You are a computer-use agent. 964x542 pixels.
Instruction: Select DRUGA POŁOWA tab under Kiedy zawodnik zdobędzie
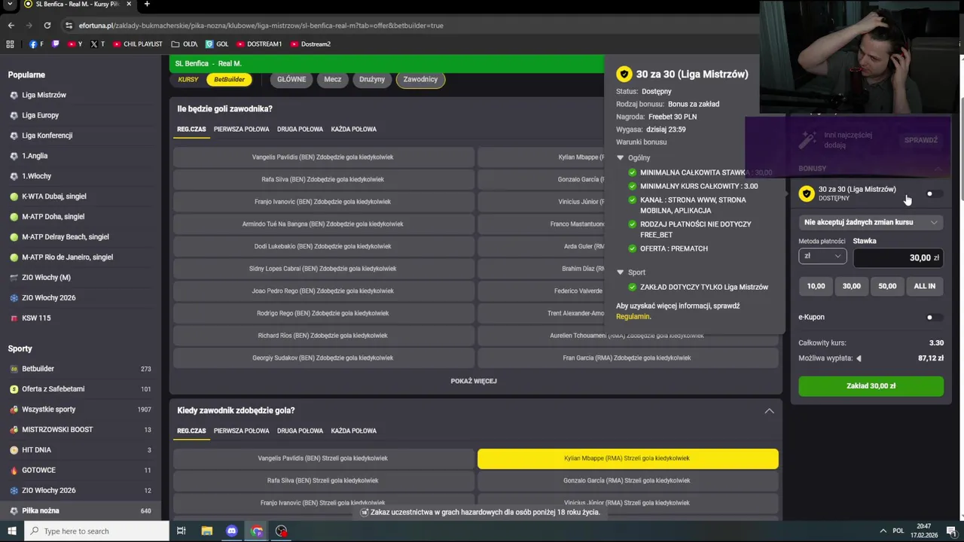[300, 431]
